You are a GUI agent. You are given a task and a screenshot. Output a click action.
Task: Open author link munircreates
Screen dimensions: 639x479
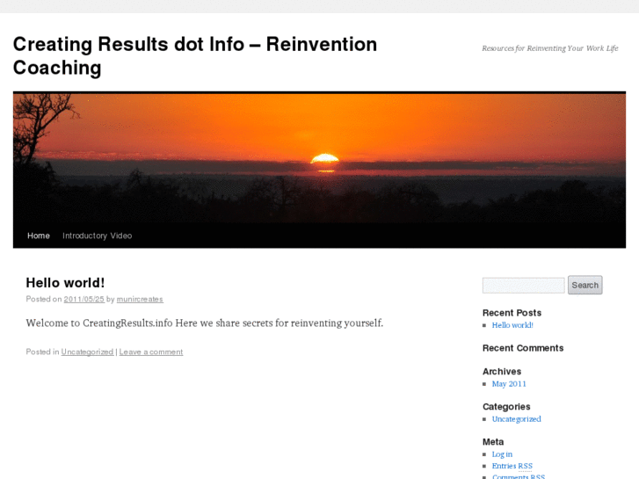click(x=140, y=299)
